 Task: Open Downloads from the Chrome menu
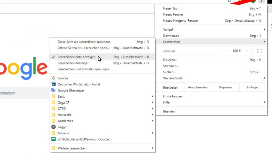coord(212,36)
